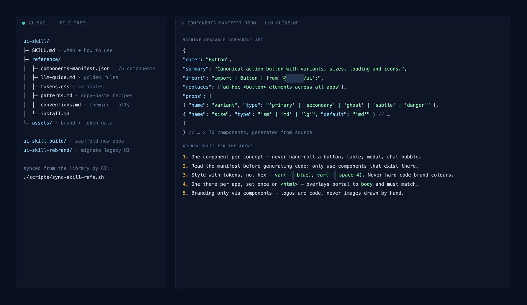This screenshot has width=527, height=305.
Task: Select install.md file
Action: click(x=55, y=114)
